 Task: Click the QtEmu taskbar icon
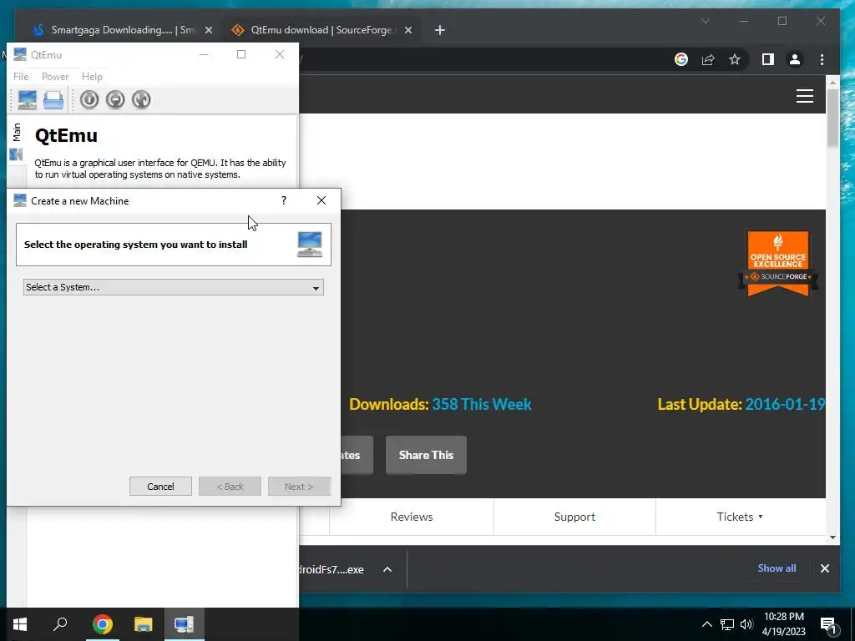pos(184,624)
